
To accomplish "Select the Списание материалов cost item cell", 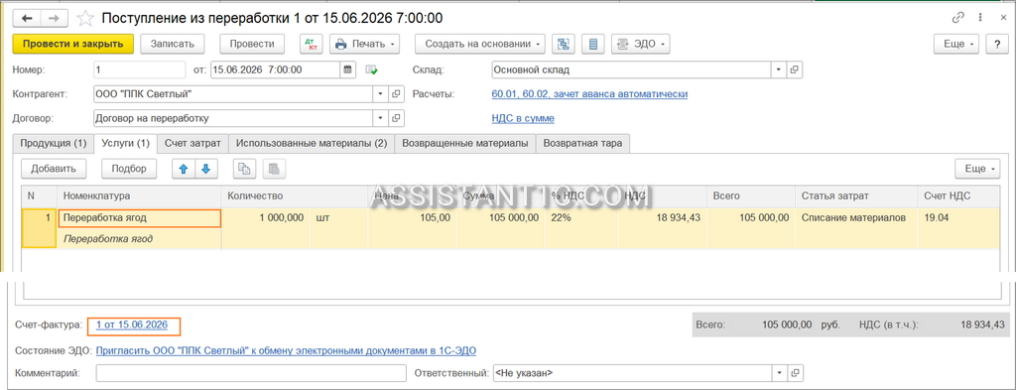I will click(856, 218).
